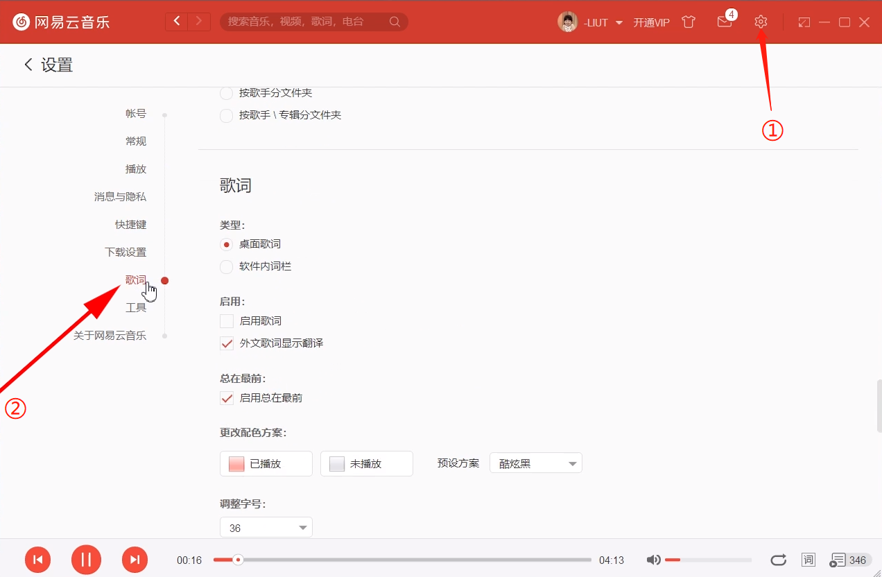Switch to mini player mode
The width and height of the screenshot is (882, 577).
click(804, 22)
